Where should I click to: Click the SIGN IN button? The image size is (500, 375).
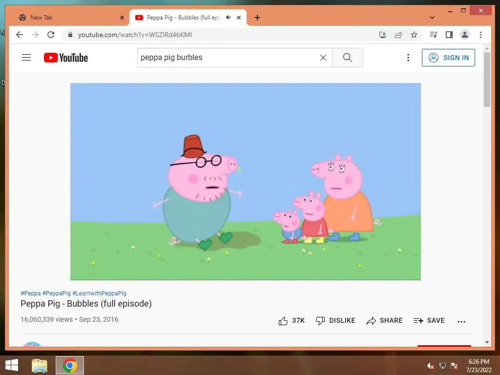point(448,58)
